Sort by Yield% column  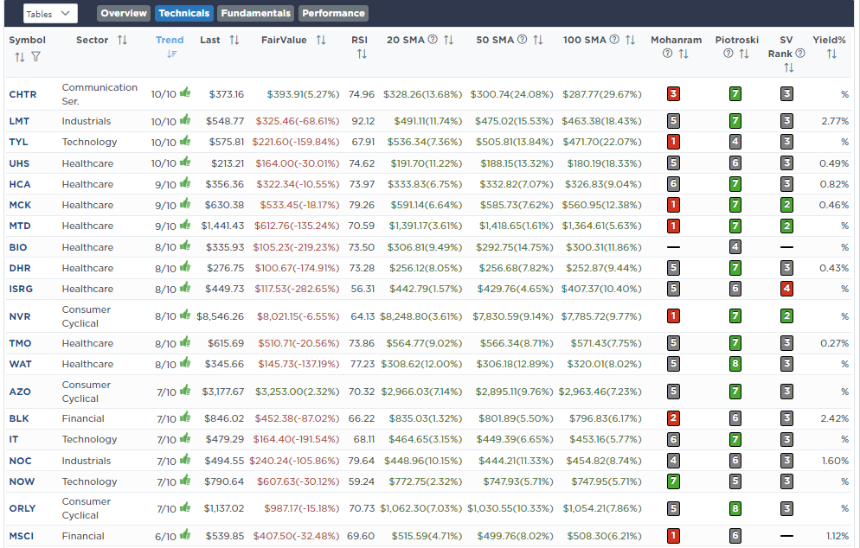831,54
